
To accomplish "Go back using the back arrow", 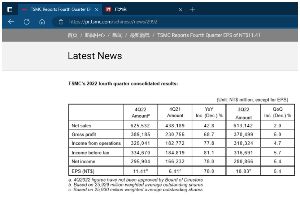I will [11, 22].
